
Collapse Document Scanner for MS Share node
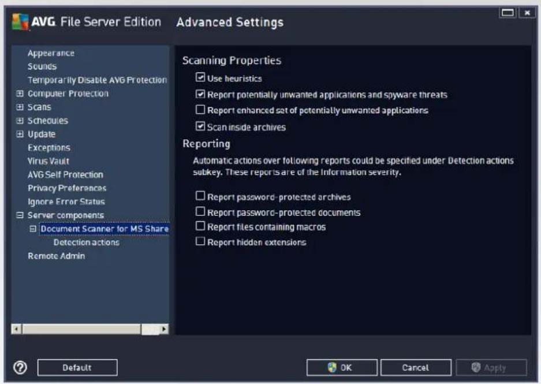33,229
